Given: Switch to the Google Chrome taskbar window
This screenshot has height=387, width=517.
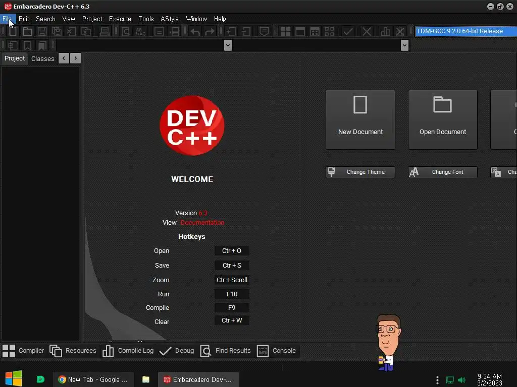Looking at the screenshot, I should [93, 379].
